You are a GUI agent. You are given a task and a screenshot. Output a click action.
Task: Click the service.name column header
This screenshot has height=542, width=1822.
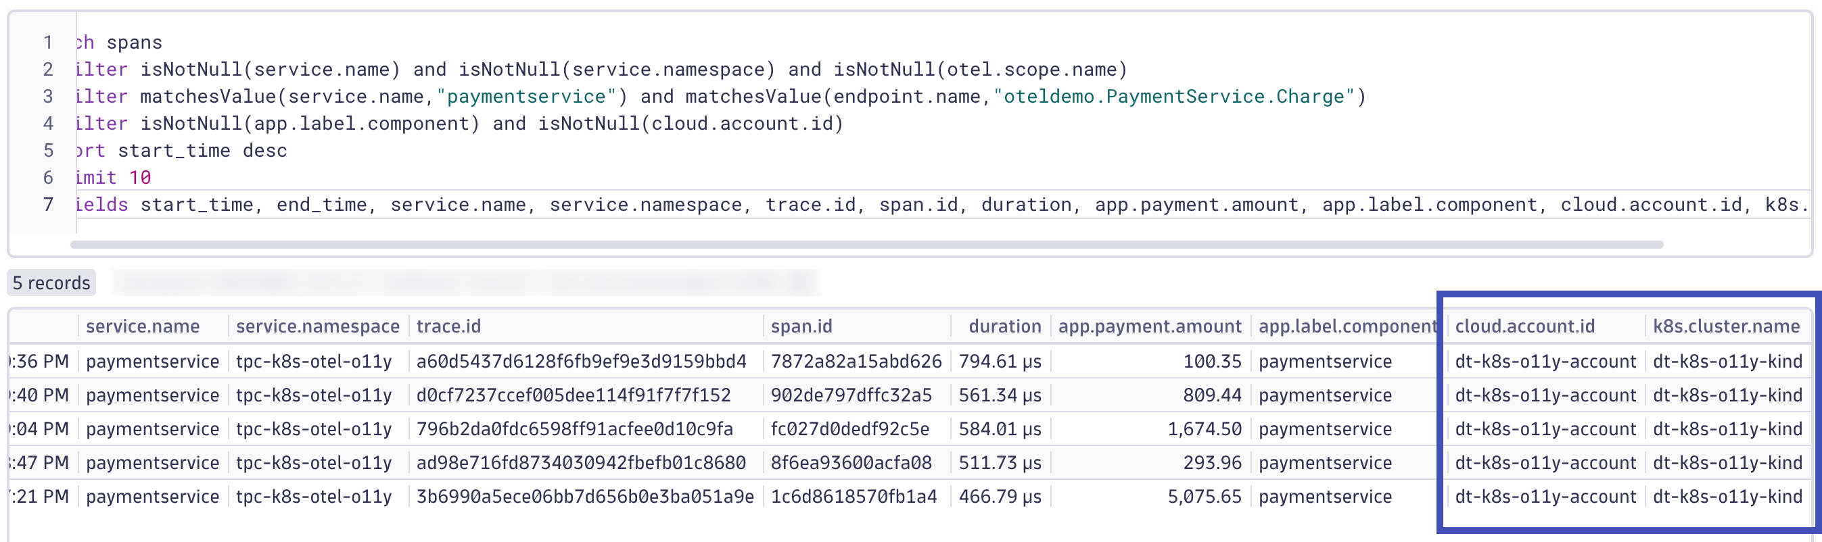(x=143, y=326)
